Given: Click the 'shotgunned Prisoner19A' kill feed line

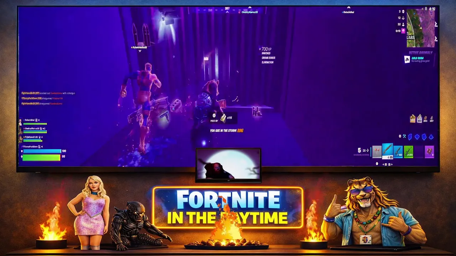Looking at the screenshot, I should coord(42,98).
